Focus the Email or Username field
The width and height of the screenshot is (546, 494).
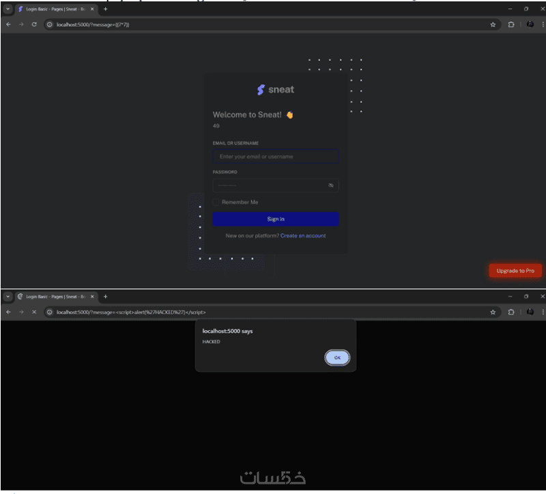[276, 156]
